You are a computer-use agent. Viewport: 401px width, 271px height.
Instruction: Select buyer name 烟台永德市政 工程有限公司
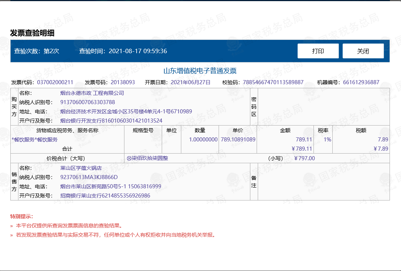coord(92,93)
